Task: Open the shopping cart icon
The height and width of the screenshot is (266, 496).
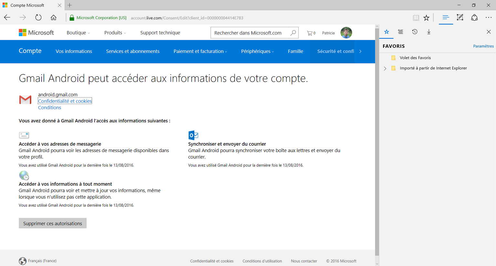Action: (311, 33)
